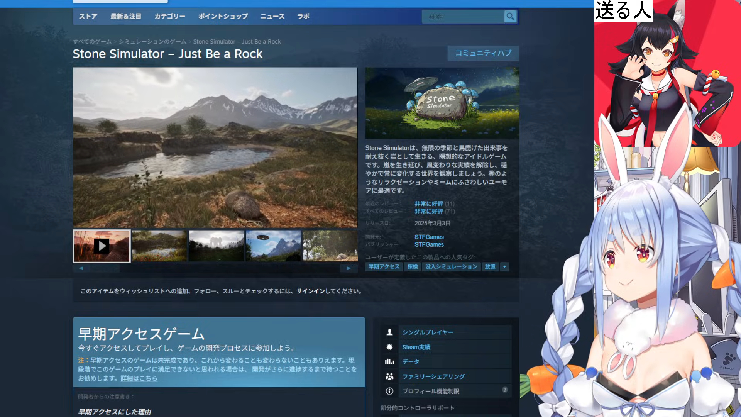
Task: Click the サインイン link
Action: pyautogui.click(x=311, y=291)
